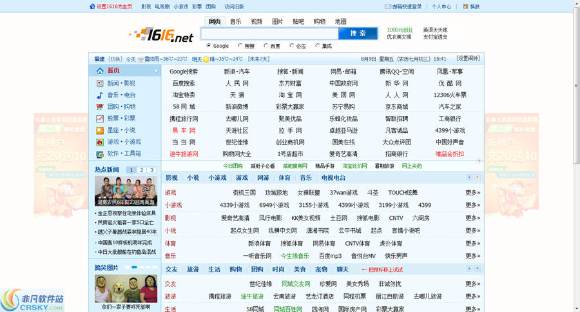Screen dimensions: 580x312
Task: Select the active 搞笑图片 carousel dot
Action: (134, 267)
